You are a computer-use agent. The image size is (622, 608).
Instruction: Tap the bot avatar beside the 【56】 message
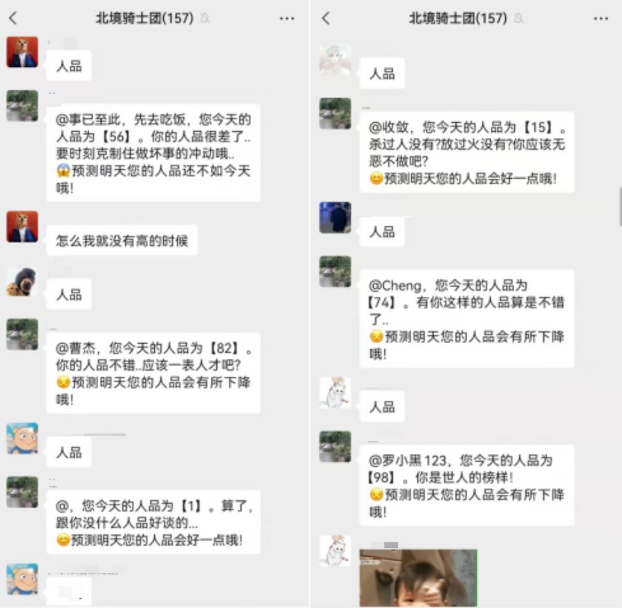23,106
